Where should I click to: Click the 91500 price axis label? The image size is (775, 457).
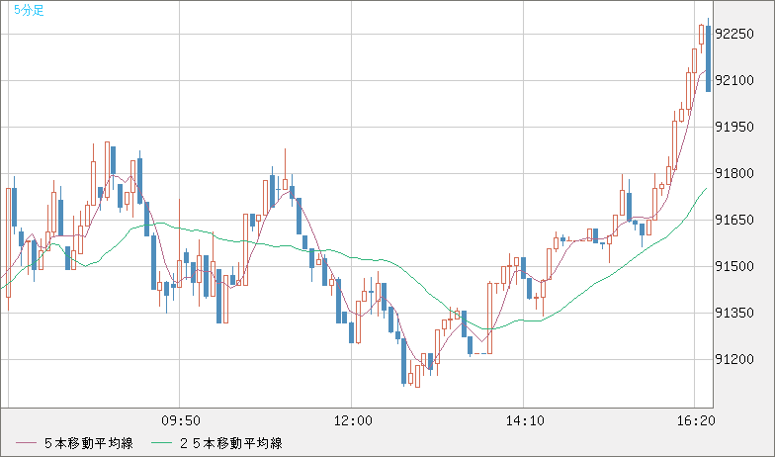point(735,267)
